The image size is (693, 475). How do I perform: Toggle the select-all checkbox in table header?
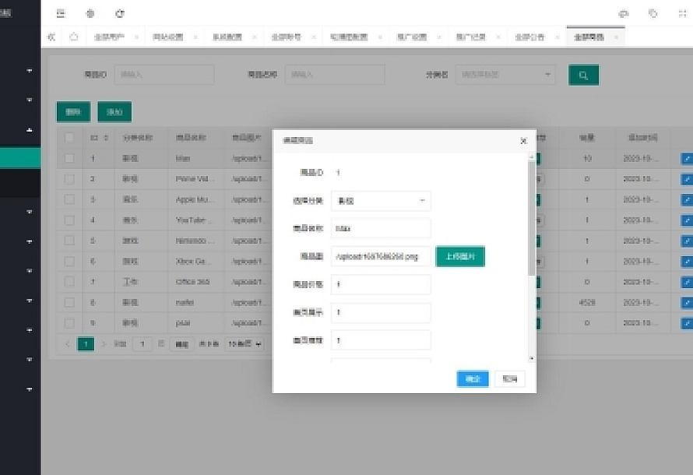click(x=69, y=138)
